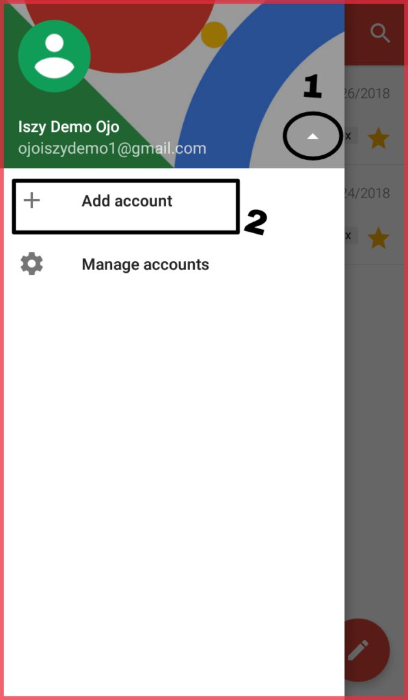Click the ojoiszydemo1@gmail.com address
Image resolution: width=408 pixels, height=700 pixels.
[112, 148]
